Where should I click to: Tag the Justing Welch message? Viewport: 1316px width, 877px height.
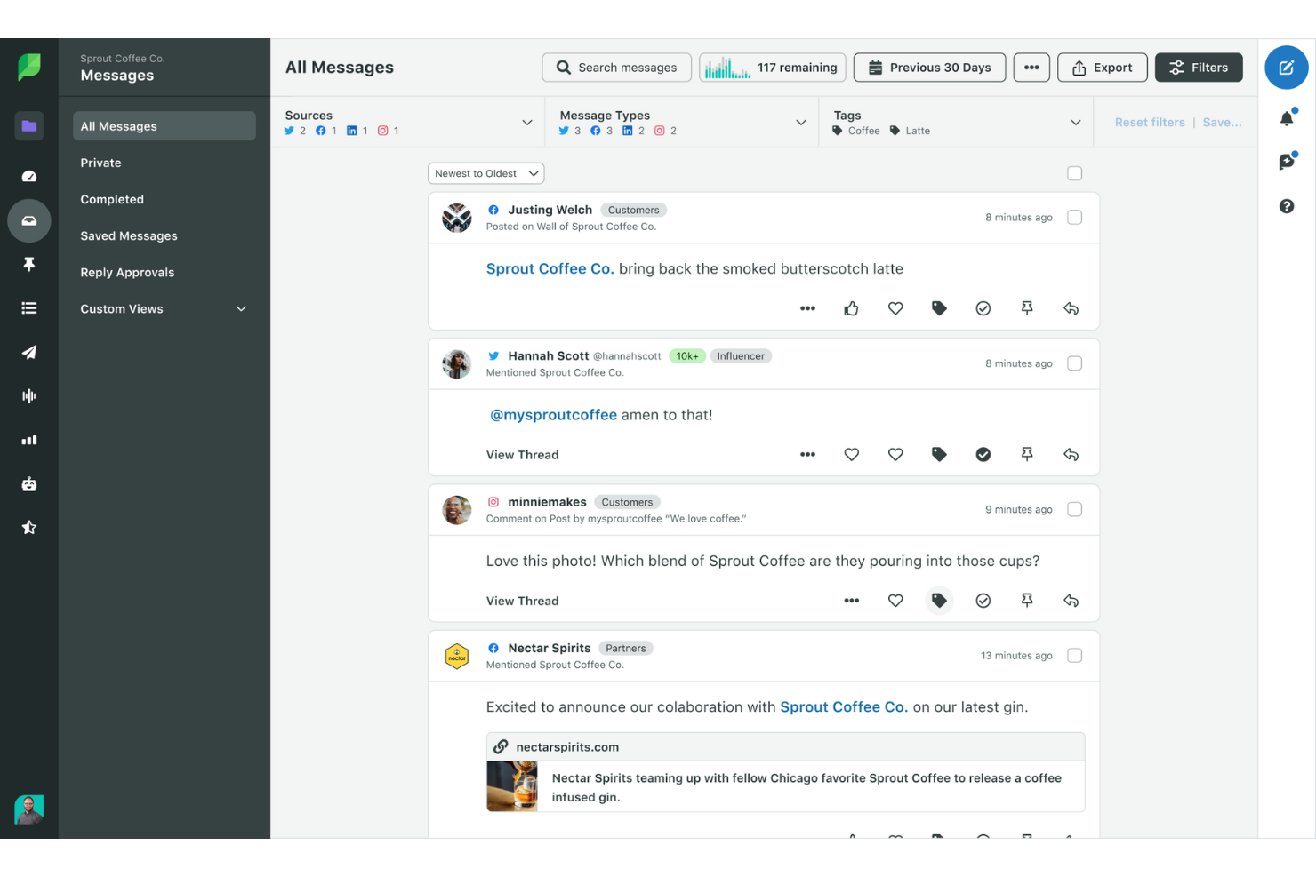(x=939, y=308)
